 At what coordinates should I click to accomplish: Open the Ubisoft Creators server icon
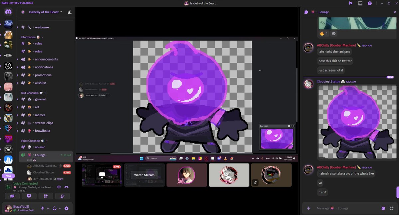(x=9, y=55)
